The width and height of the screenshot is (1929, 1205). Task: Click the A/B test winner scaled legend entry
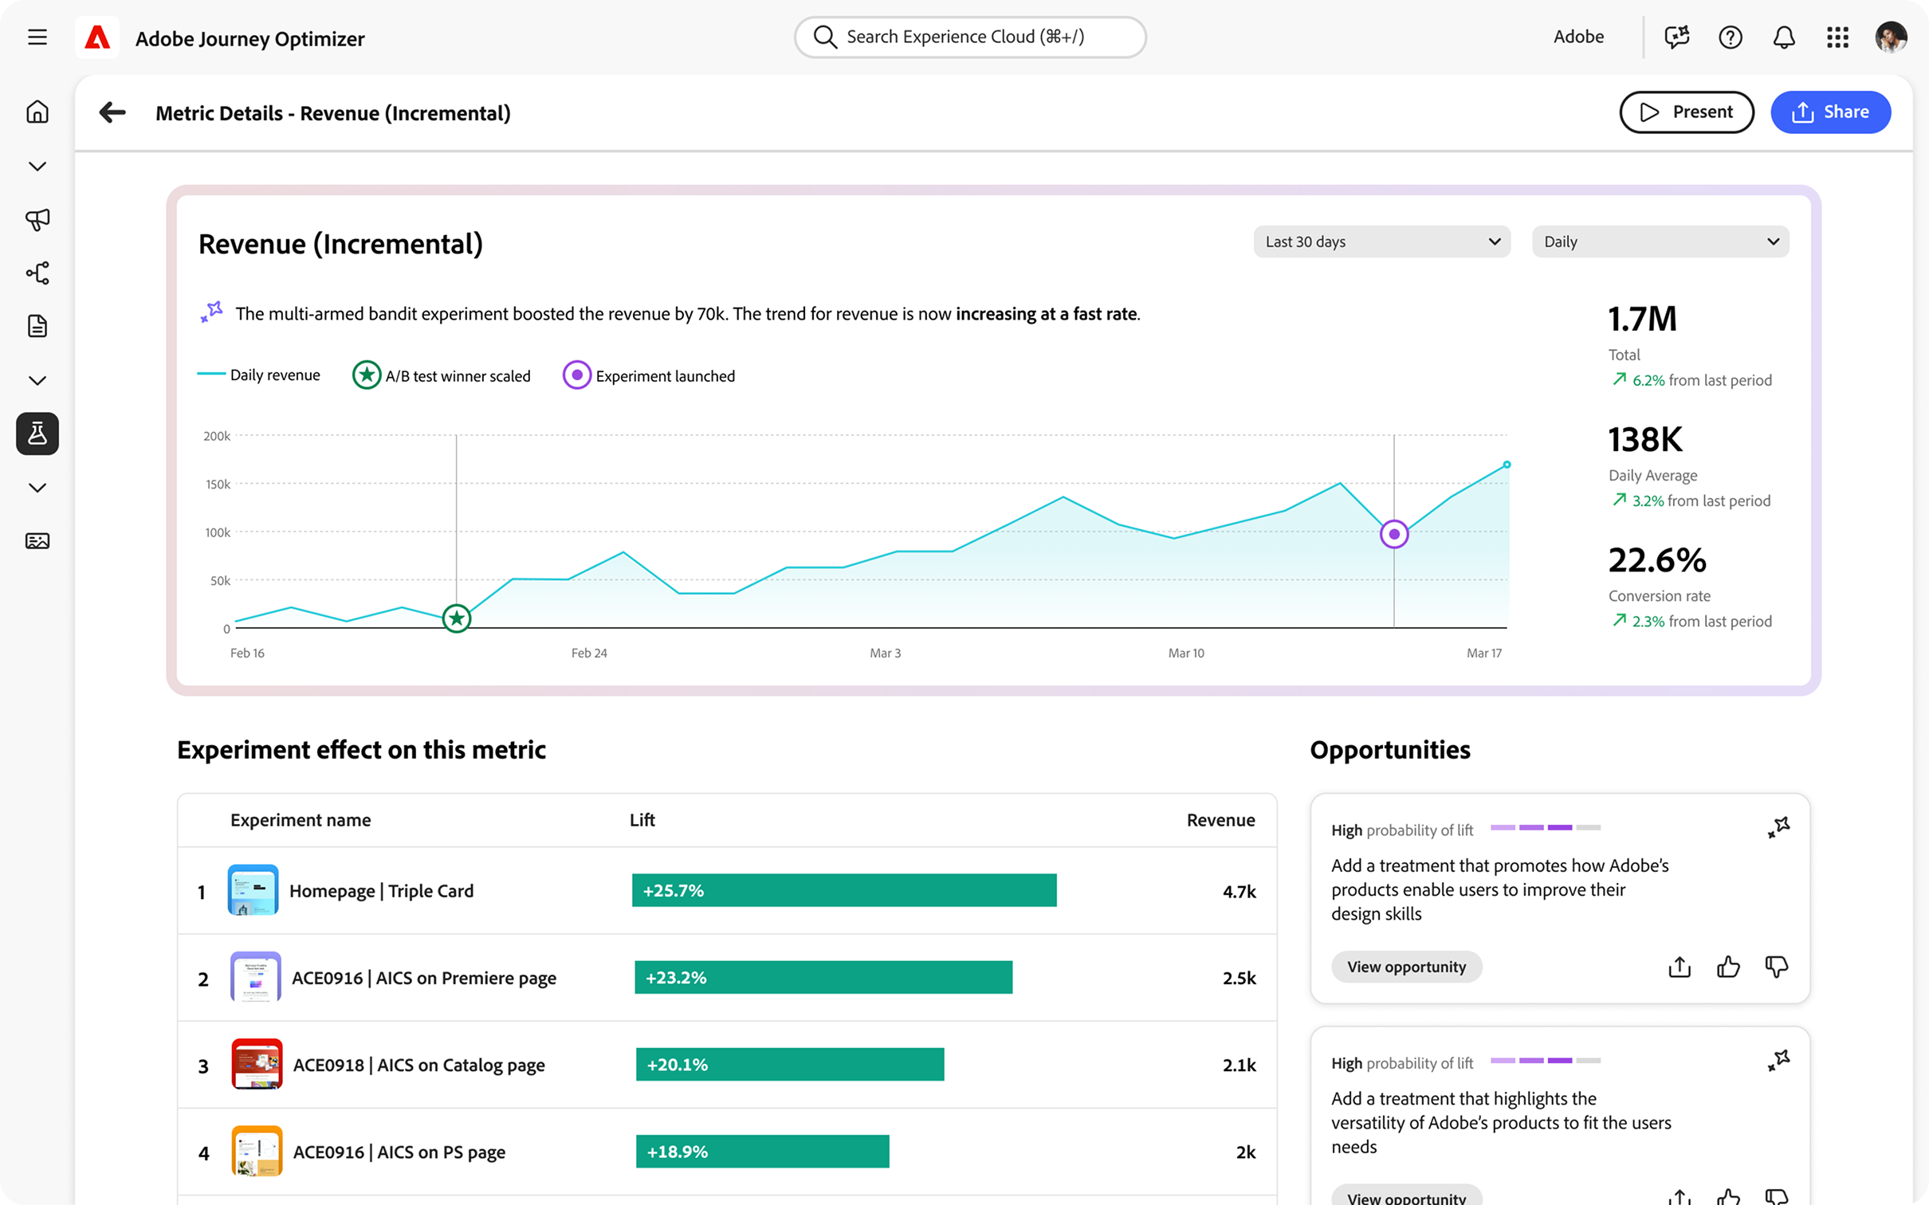[x=442, y=375]
